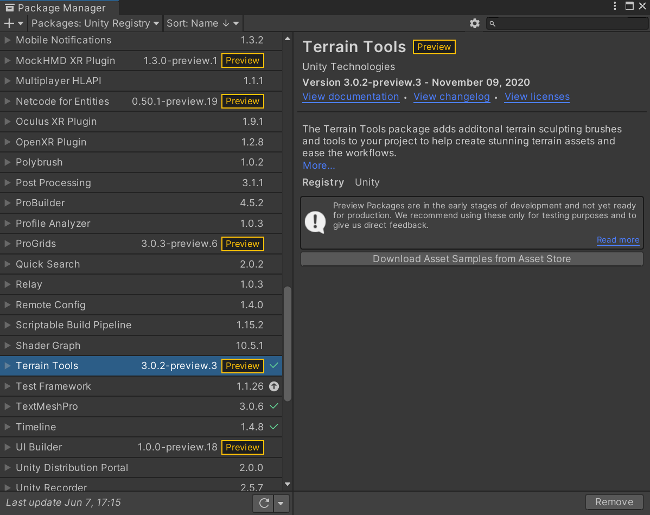The width and height of the screenshot is (650, 515).
Task: Expand the Shader Graph package versions
Action: click(x=7, y=345)
